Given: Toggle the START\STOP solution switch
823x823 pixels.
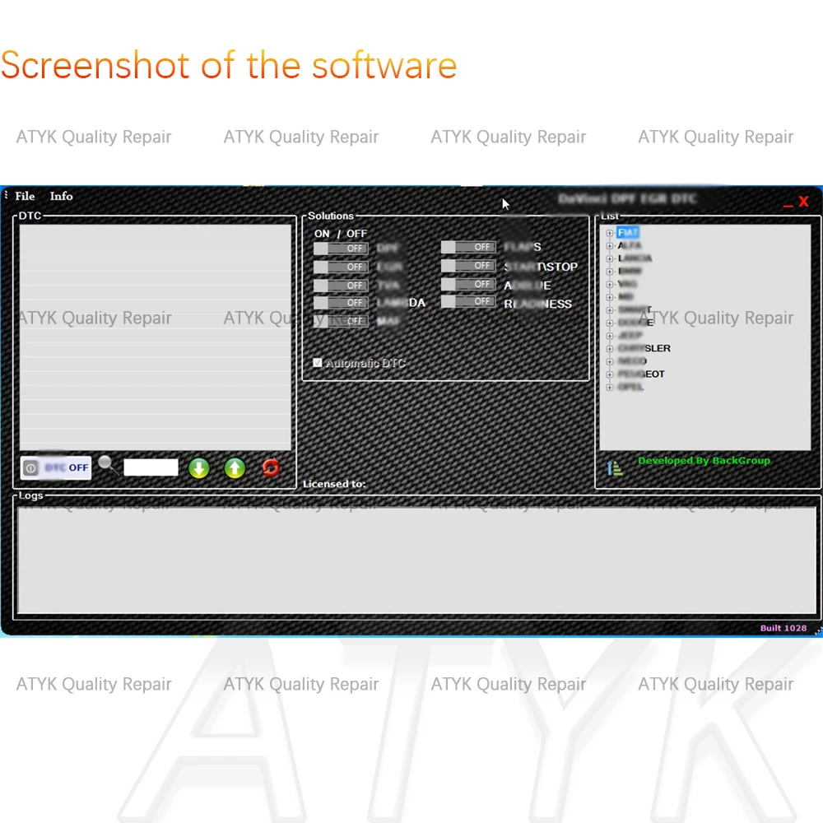Looking at the screenshot, I should click(x=468, y=266).
